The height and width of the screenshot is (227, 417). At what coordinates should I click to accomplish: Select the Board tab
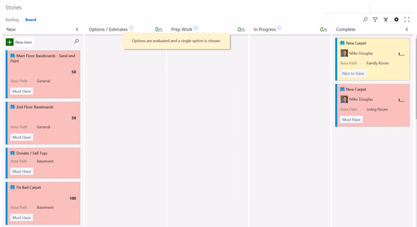[x=31, y=20]
